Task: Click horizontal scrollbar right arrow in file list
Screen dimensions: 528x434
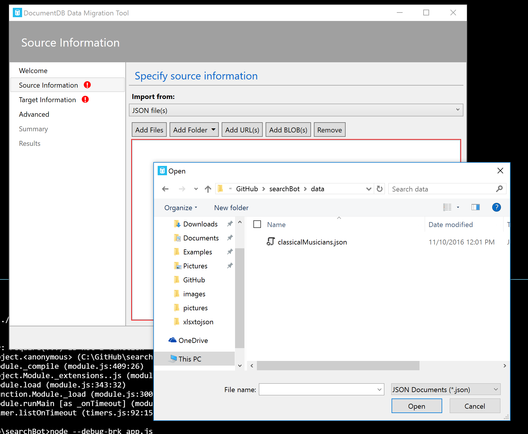Action: click(x=505, y=366)
